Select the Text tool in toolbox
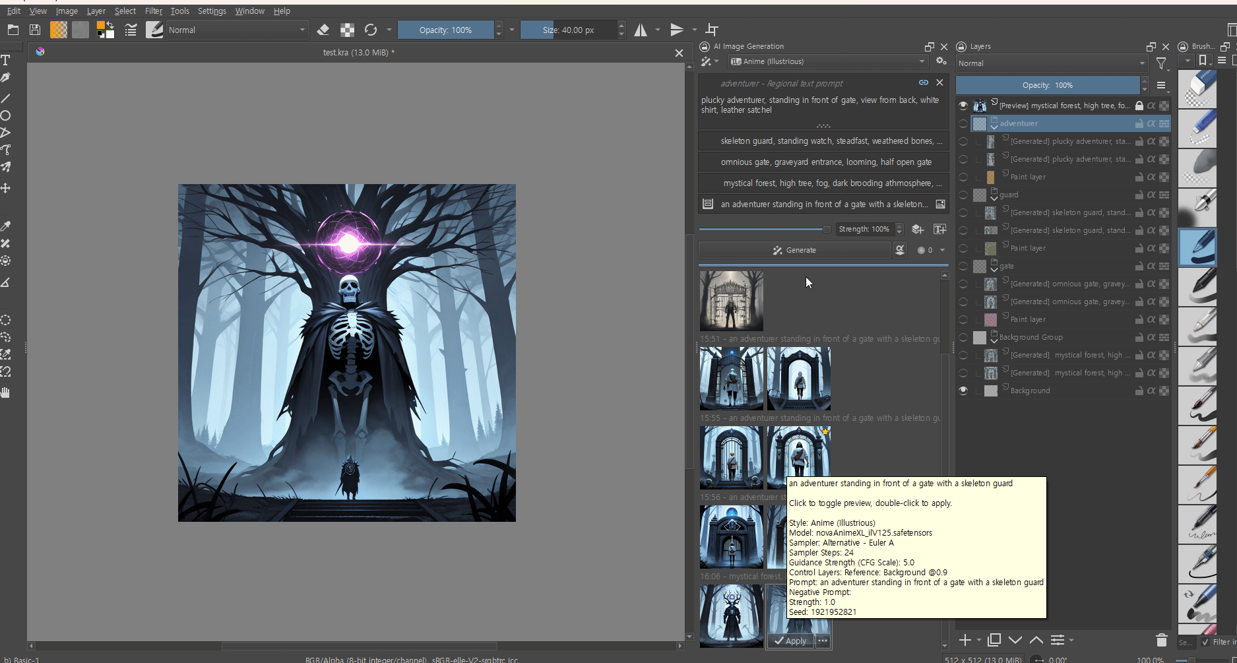Screen dimensions: 1237x663 coord(6,61)
